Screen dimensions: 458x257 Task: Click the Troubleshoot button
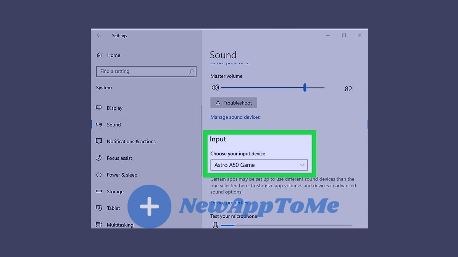pyautogui.click(x=233, y=102)
